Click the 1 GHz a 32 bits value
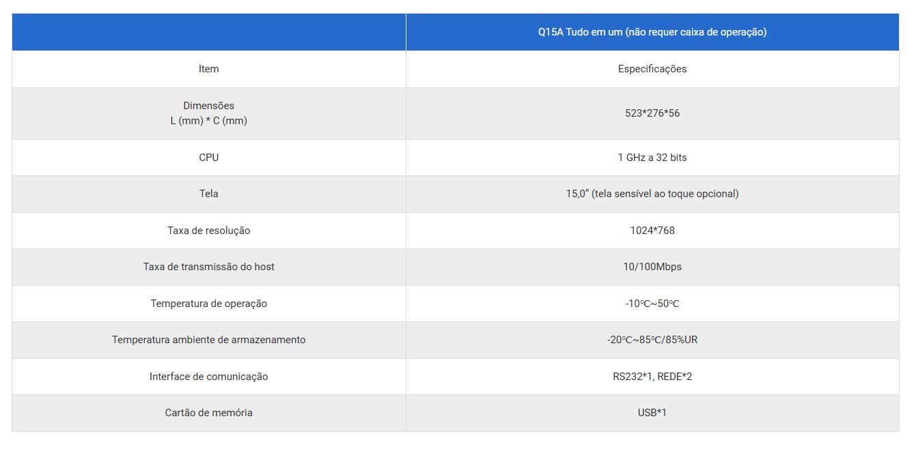Viewport: 916px width, 451px height. tap(652, 158)
